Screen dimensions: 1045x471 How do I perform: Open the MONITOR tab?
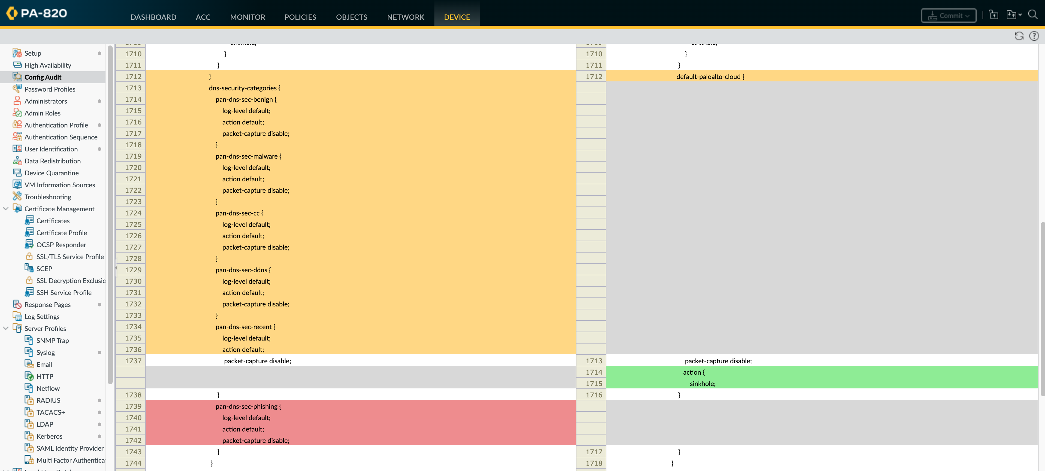click(247, 17)
